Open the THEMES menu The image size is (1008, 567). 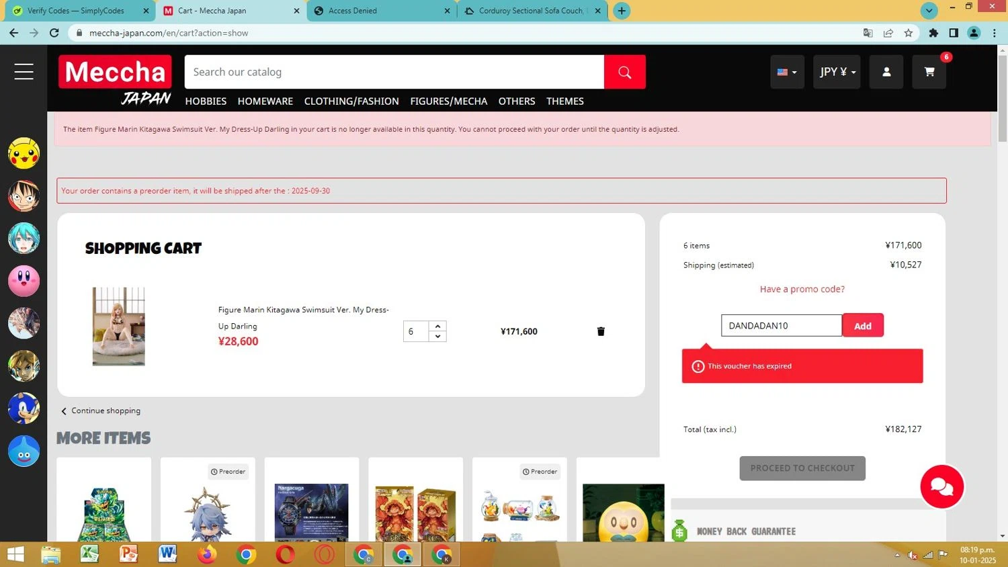[565, 101]
